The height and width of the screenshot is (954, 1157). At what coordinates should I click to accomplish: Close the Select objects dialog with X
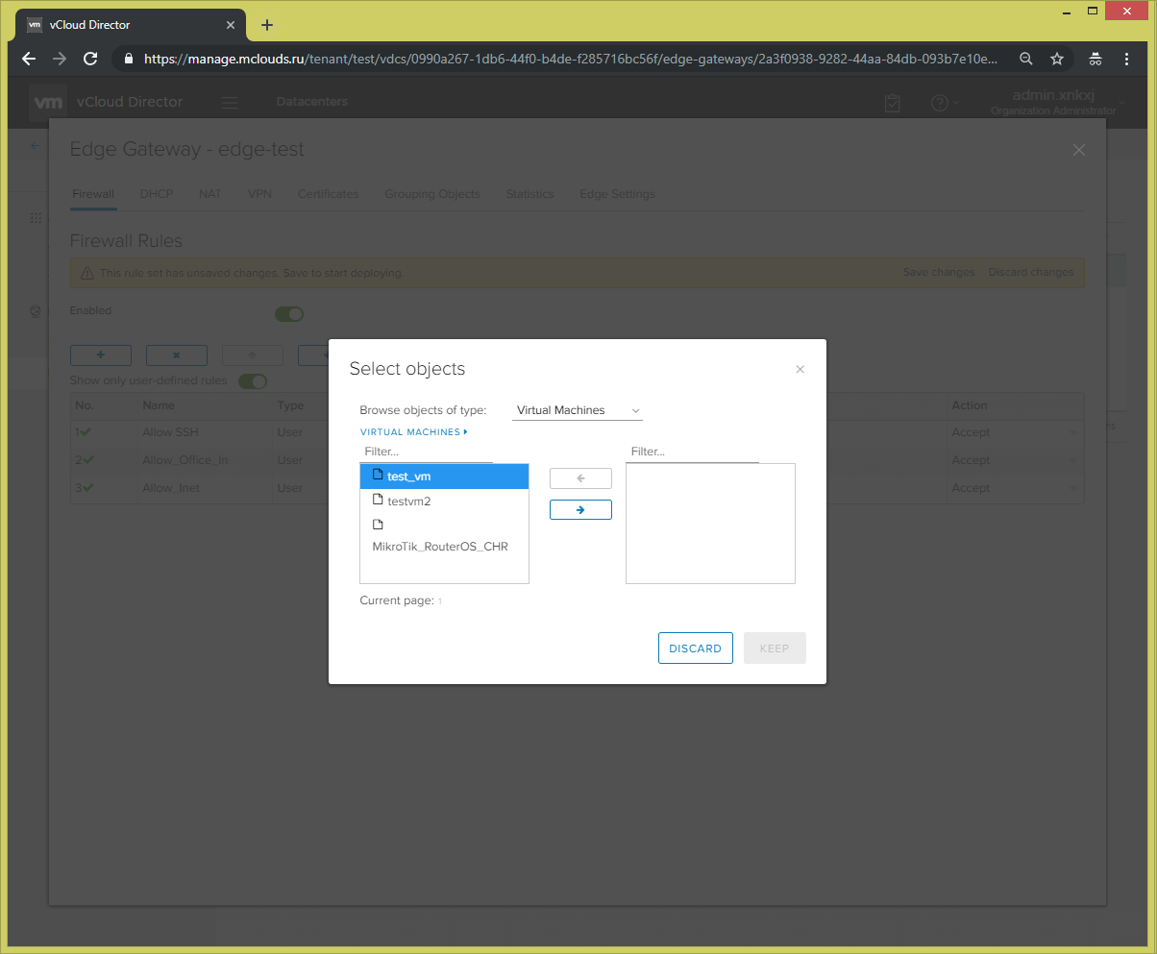(800, 369)
